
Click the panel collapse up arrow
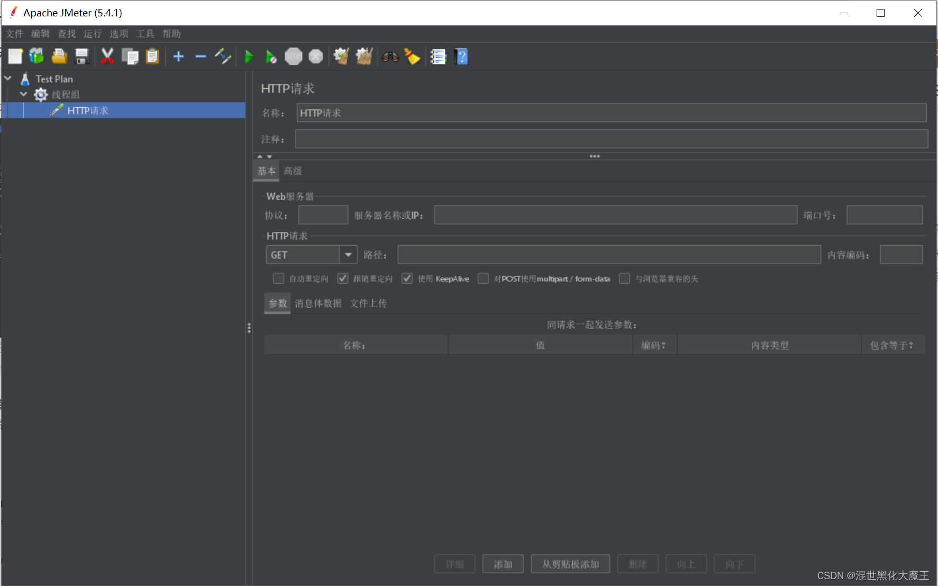point(260,156)
